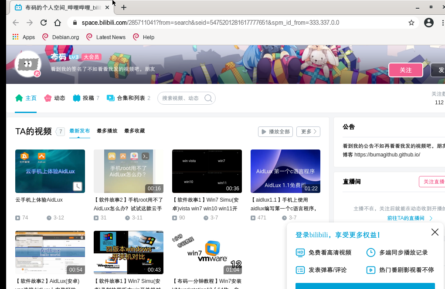
Task: Reload the current page
Action: click(44, 23)
